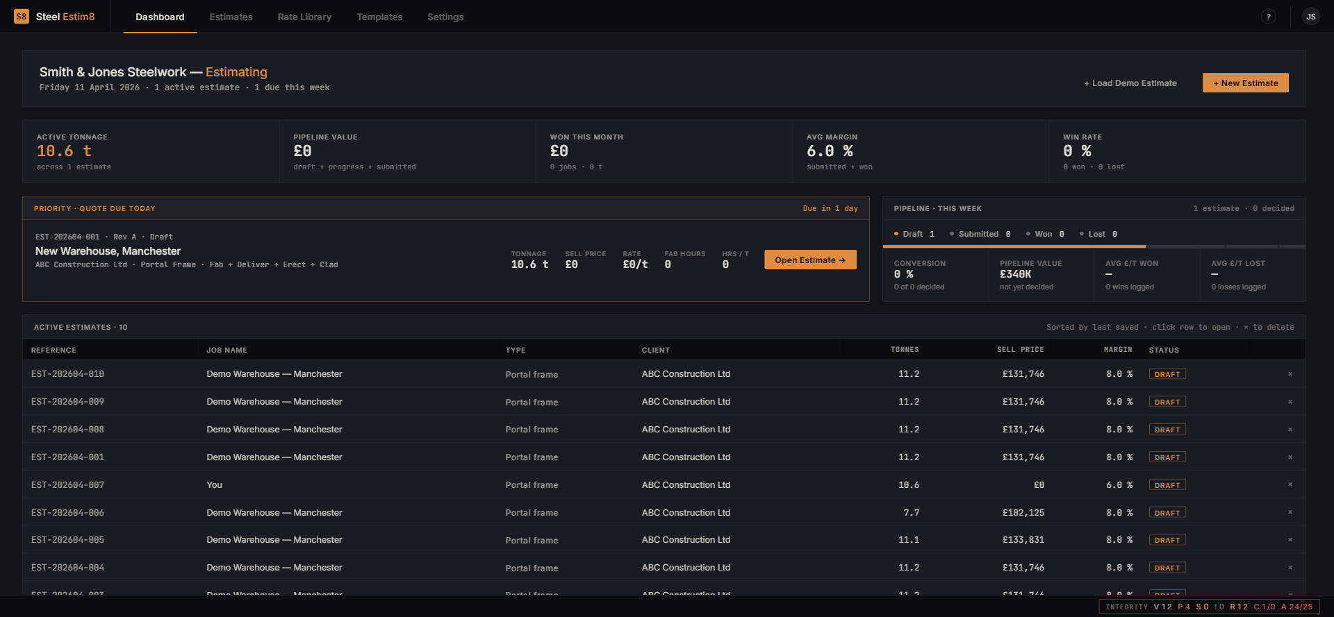Click the JOB NAME column header
Image resolution: width=1334 pixels, height=617 pixels.
coord(227,350)
